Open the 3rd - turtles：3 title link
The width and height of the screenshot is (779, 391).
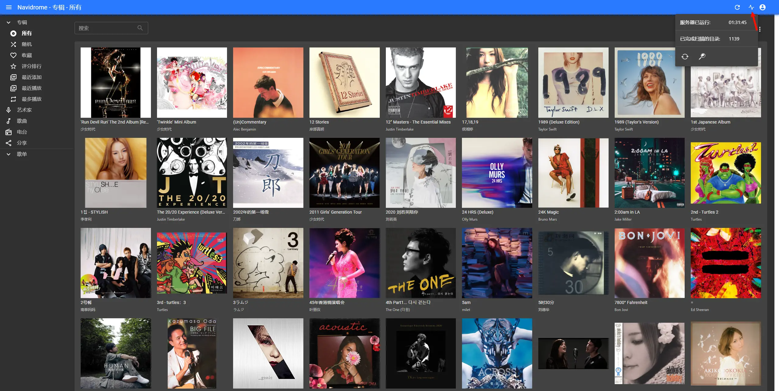click(x=171, y=302)
